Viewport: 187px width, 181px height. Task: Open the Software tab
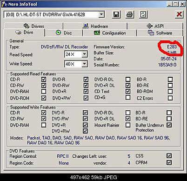(160, 33)
